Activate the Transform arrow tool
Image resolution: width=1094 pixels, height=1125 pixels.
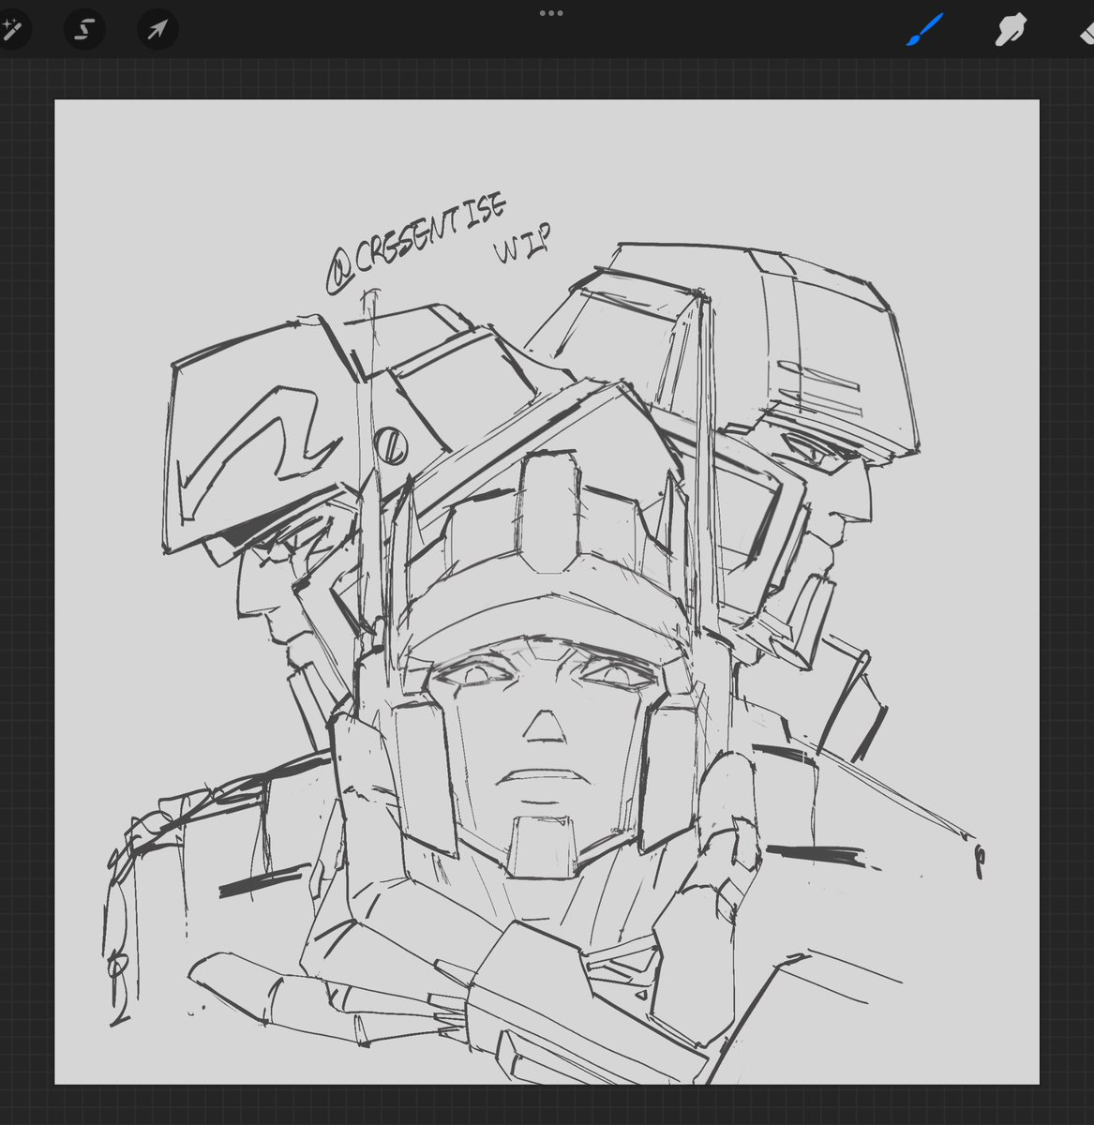pyautogui.click(x=157, y=30)
